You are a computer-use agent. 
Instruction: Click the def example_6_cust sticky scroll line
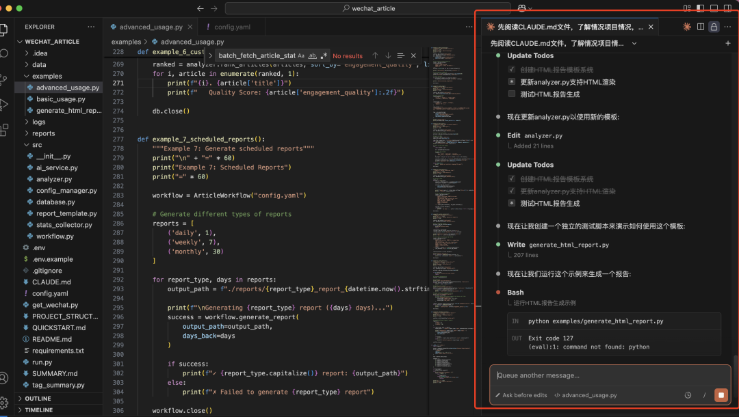tap(170, 52)
